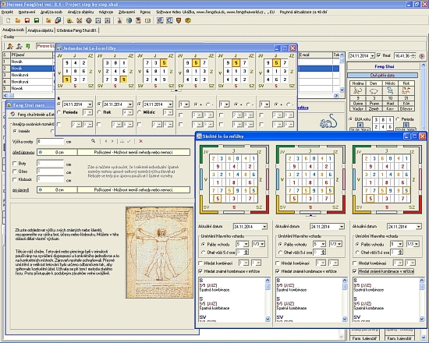
Task: Click the globe toolbar icon
Action: tap(129, 20)
